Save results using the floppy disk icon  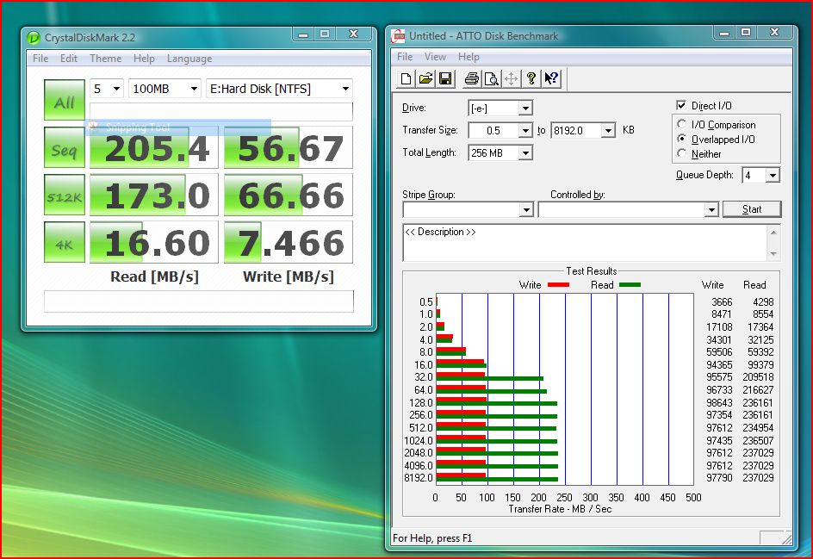[445, 79]
